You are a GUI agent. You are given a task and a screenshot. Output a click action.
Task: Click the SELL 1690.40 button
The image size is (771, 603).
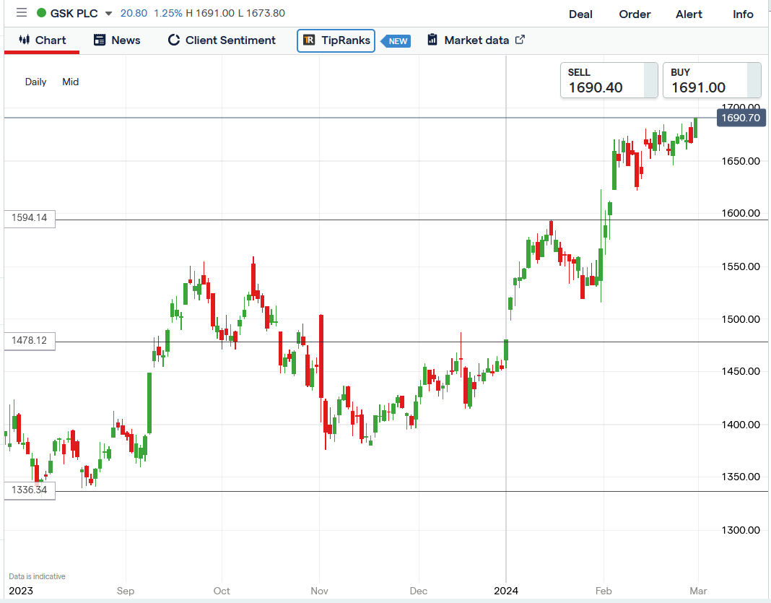coord(609,80)
